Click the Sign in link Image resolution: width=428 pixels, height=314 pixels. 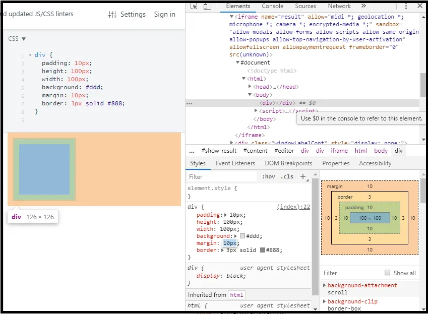pyautogui.click(x=164, y=14)
